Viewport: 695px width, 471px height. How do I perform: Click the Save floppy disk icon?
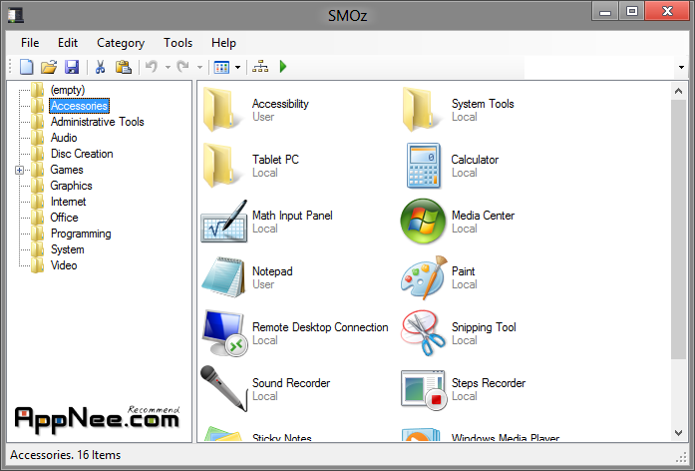pyautogui.click(x=72, y=67)
